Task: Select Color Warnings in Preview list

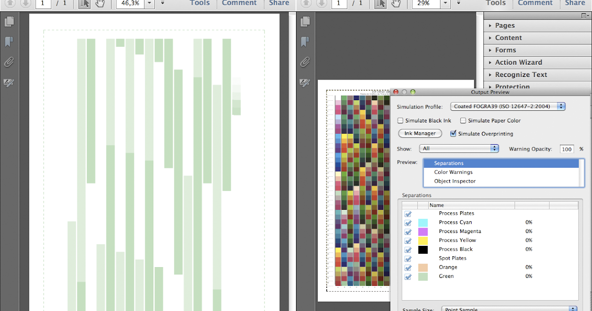Action: tap(501, 172)
